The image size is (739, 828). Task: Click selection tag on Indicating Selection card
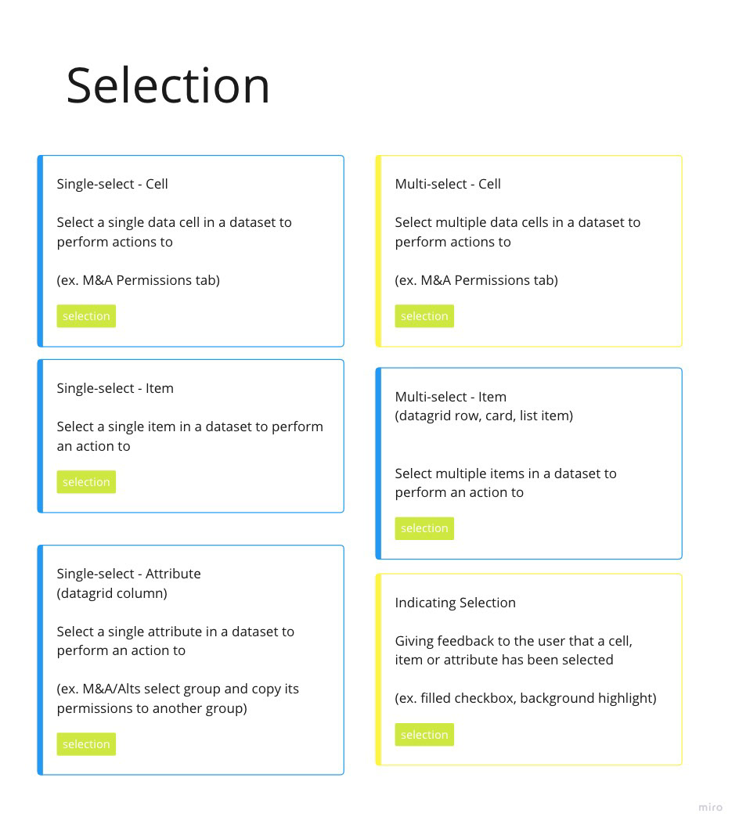[x=424, y=735]
